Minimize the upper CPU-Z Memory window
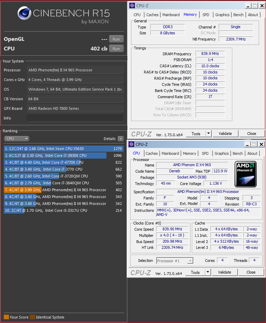The height and width of the screenshot is (323, 266). pos(248,6)
